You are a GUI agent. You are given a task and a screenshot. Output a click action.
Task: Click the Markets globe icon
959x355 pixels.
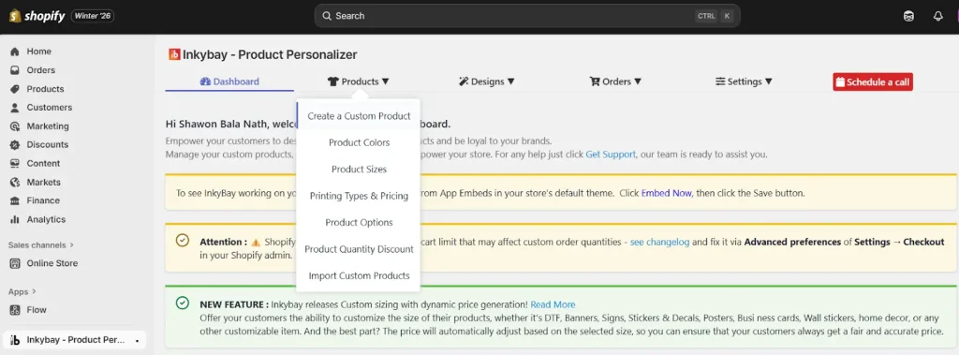(15, 183)
